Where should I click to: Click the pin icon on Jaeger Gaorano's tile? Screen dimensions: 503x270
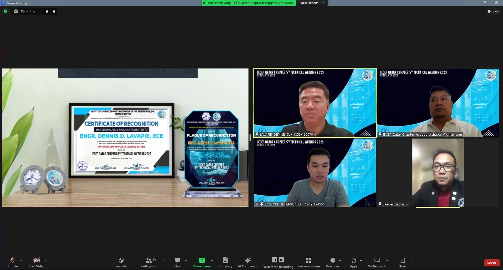point(380,204)
